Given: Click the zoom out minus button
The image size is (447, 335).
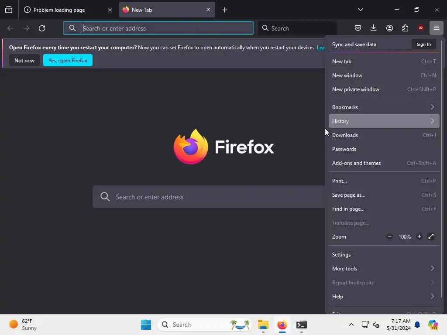Looking at the screenshot, I should click(x=389, y=236).
